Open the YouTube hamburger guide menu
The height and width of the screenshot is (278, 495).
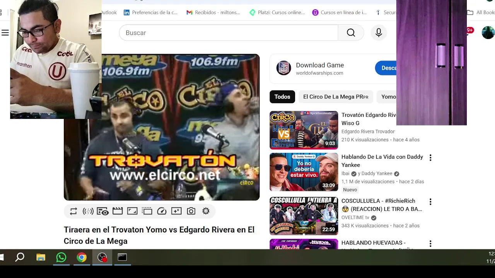click(5, 33)
